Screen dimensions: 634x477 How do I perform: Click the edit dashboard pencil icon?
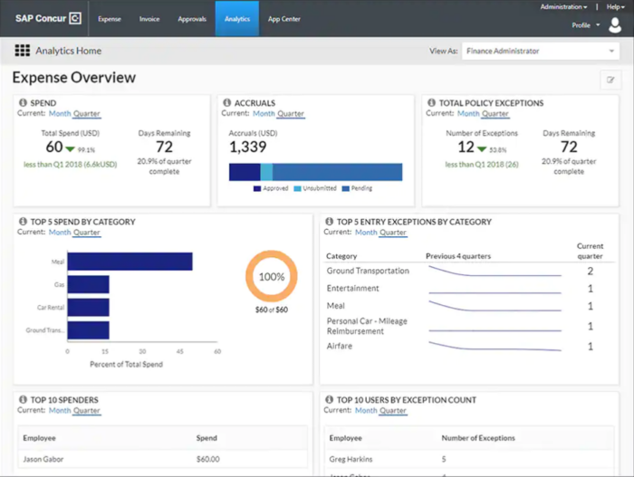click(610, 81)
